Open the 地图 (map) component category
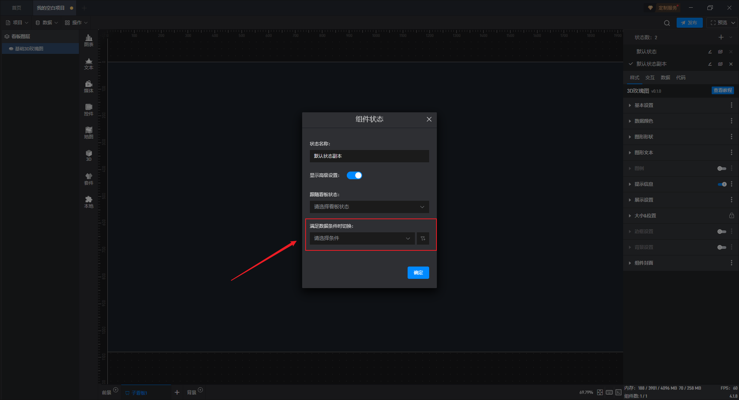Image resolution: width=739 pixels, height=400 pixels. [89, 133]
